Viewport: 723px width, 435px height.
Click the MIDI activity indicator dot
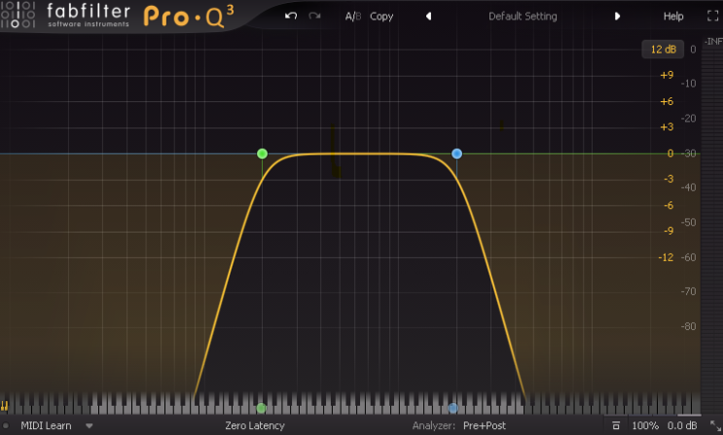[6, 426]
